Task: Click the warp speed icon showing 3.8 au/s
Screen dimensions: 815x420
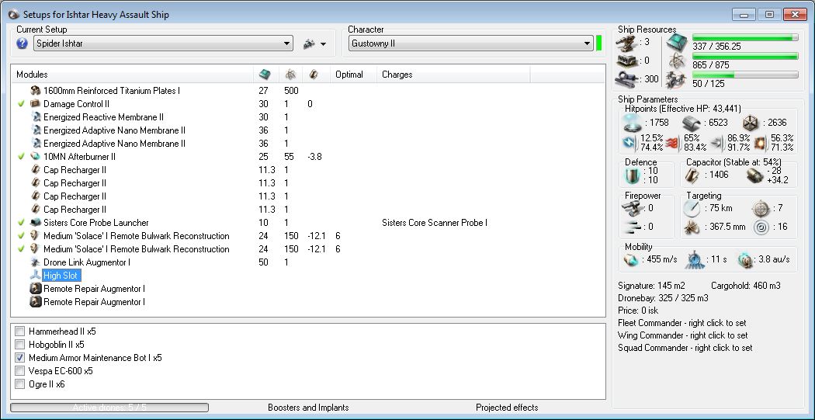Action: coord(745,259)
